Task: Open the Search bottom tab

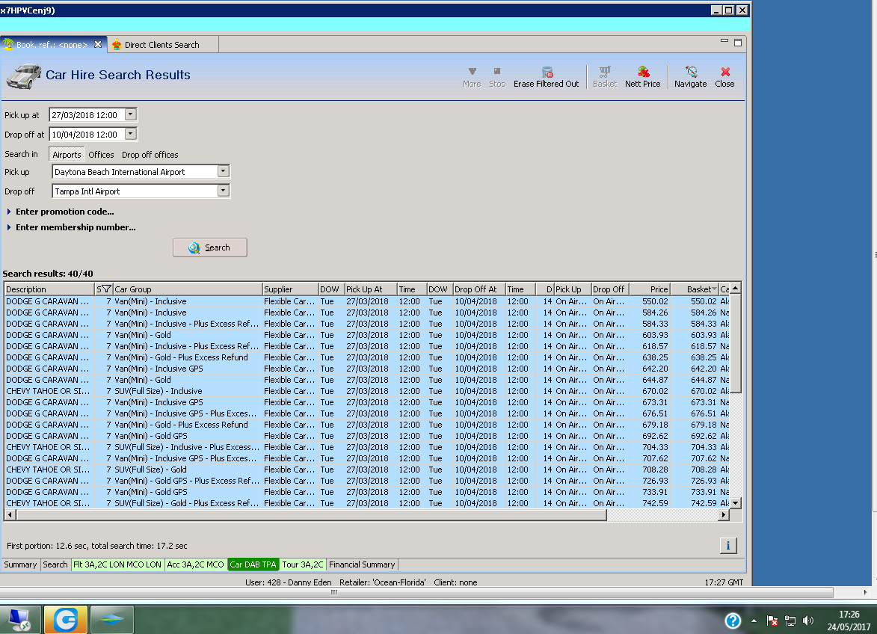Action: click(x=55, y=564)
